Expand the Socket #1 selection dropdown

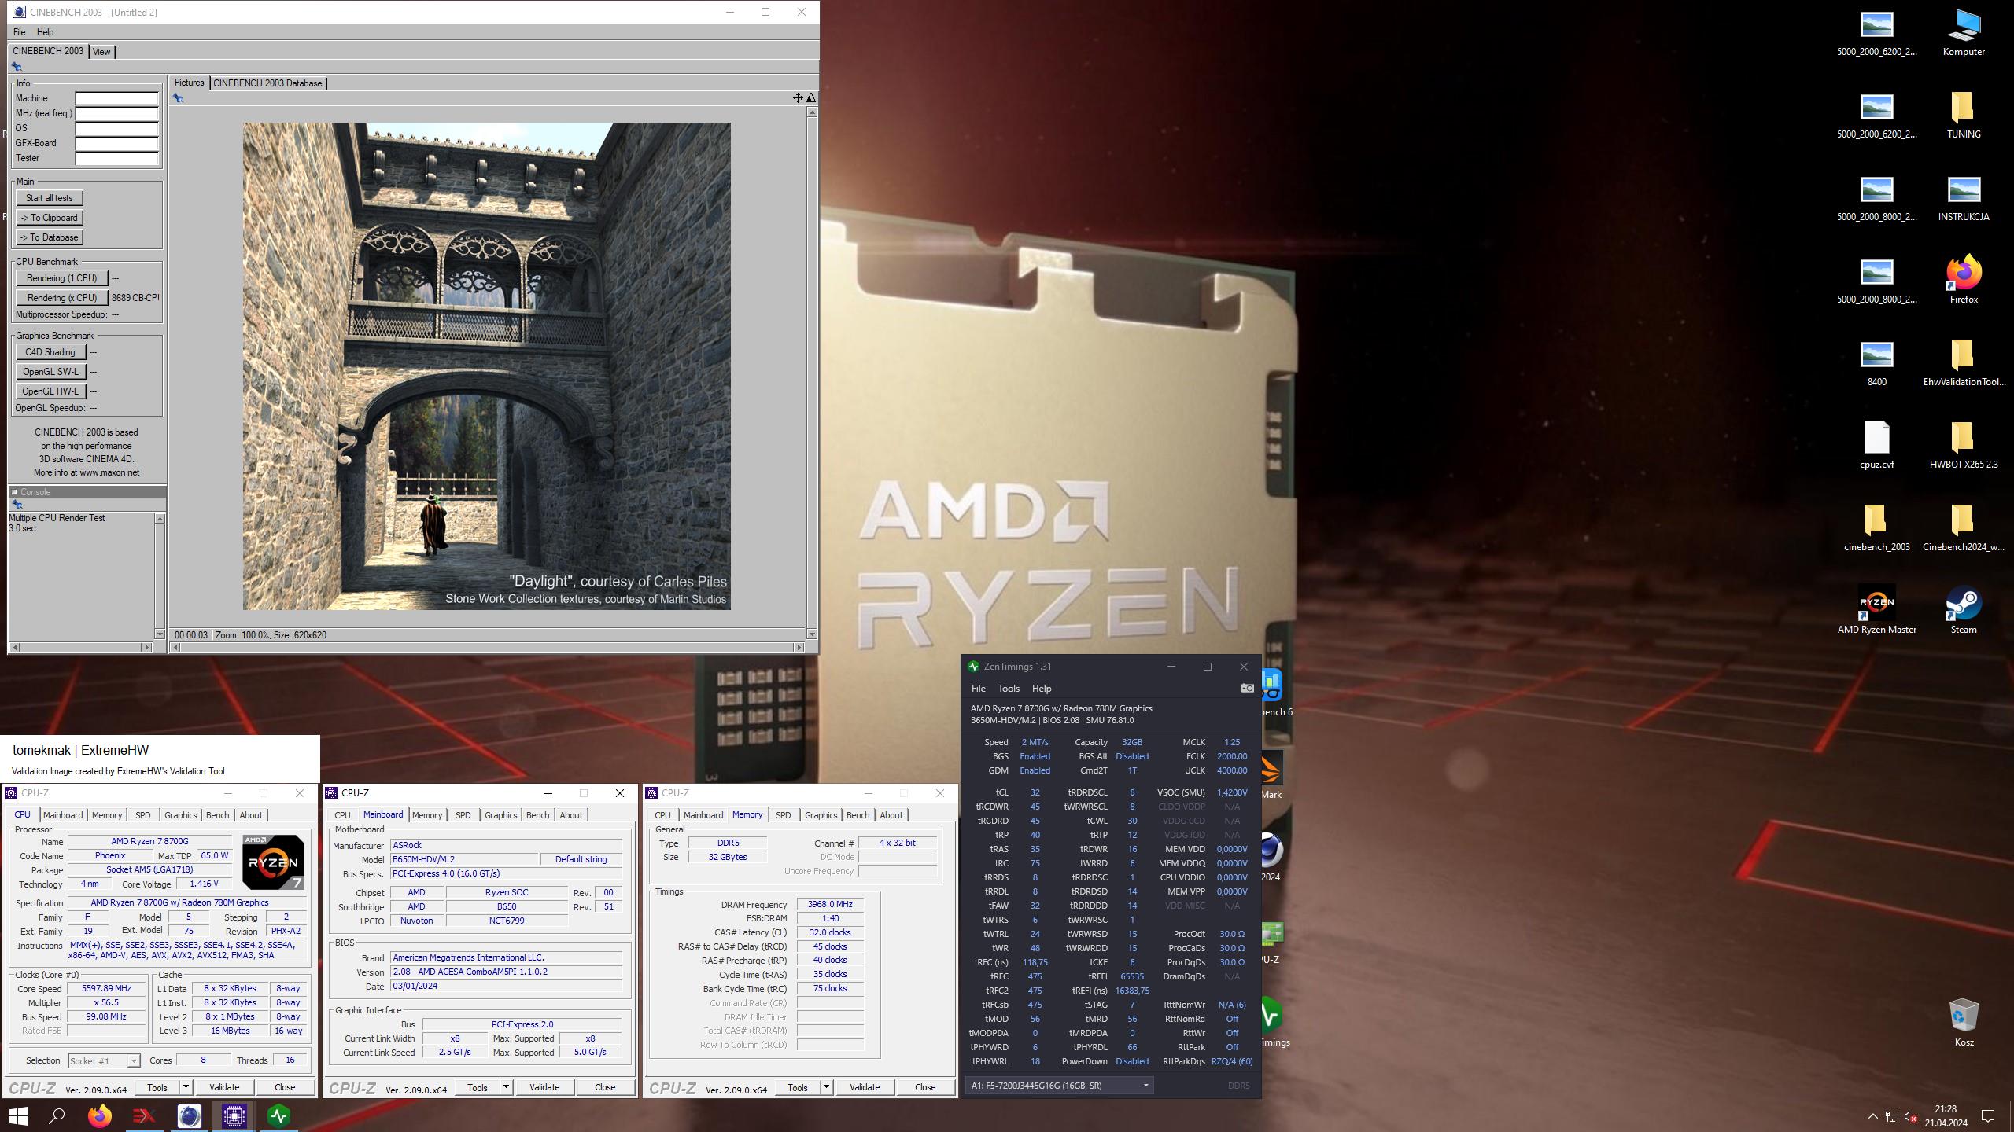(x=133, y=1060)
